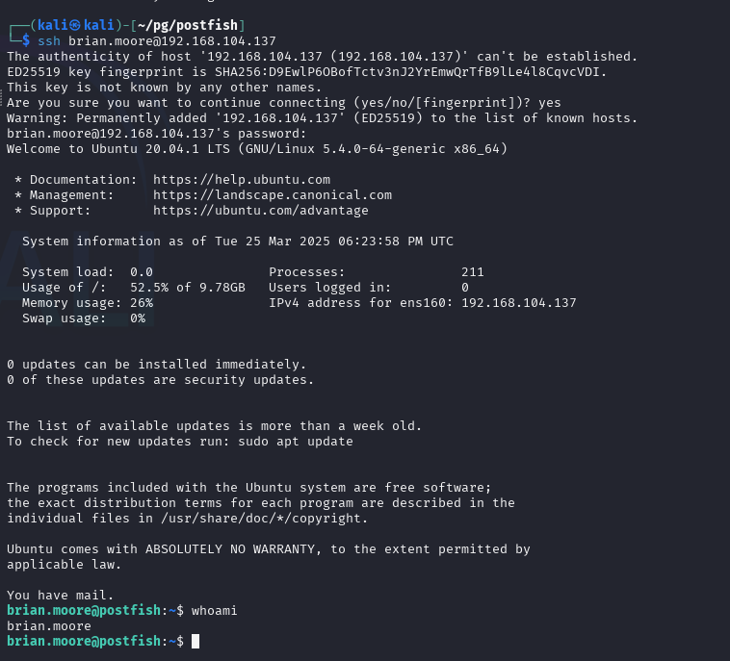730x661 pixels.
Task: Click the Processes count 211
Action: tap(472, 272)
